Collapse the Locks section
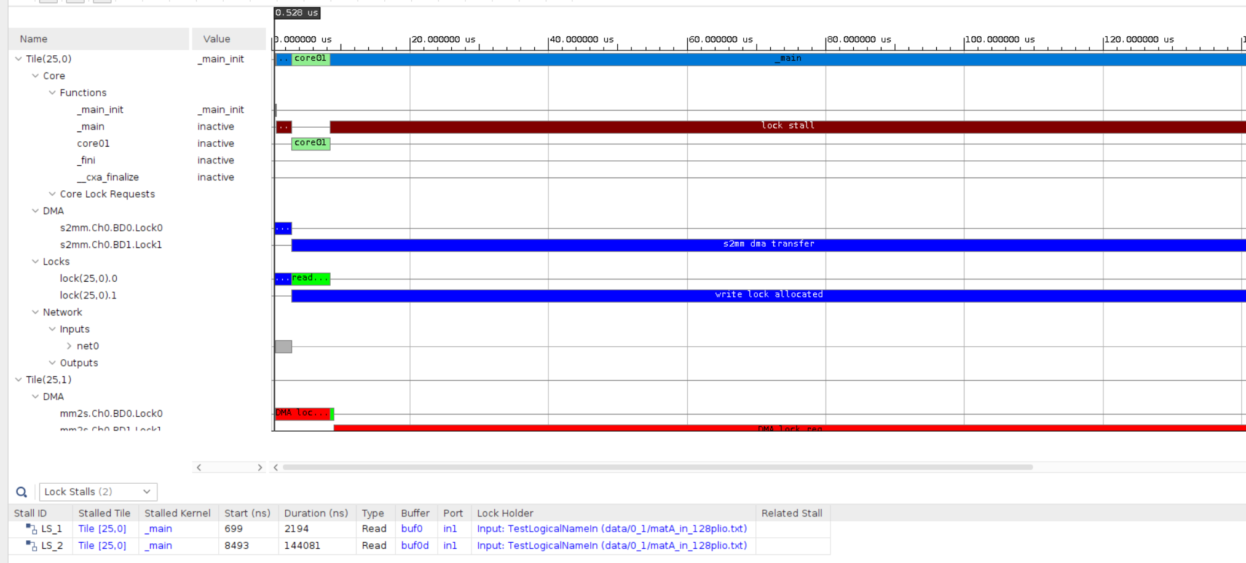 [35, 261]
